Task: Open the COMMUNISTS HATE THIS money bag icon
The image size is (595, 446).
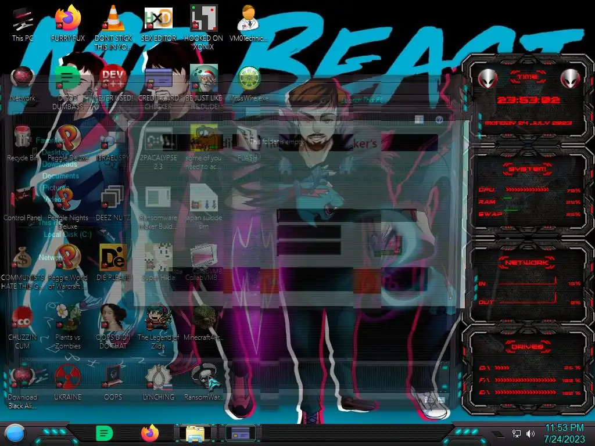Action: click(x=23, y=267)
